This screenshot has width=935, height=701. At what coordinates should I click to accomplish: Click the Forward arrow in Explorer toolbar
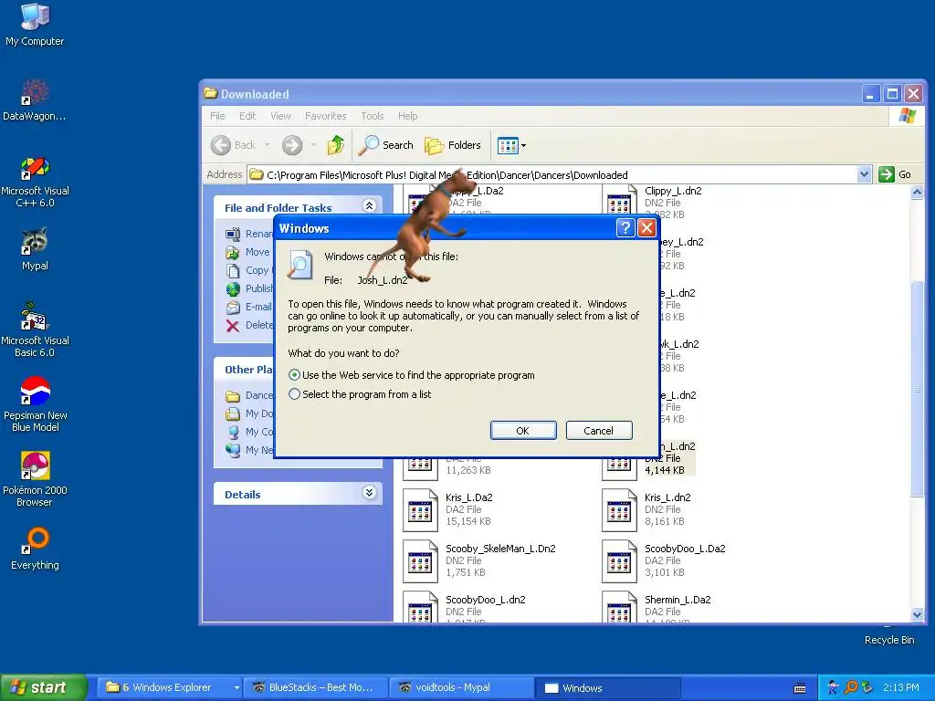[292, 145]
